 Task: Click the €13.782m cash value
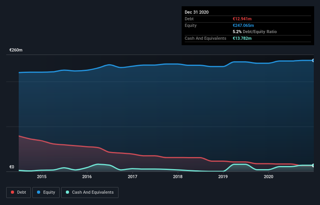[x=242, y=38]
